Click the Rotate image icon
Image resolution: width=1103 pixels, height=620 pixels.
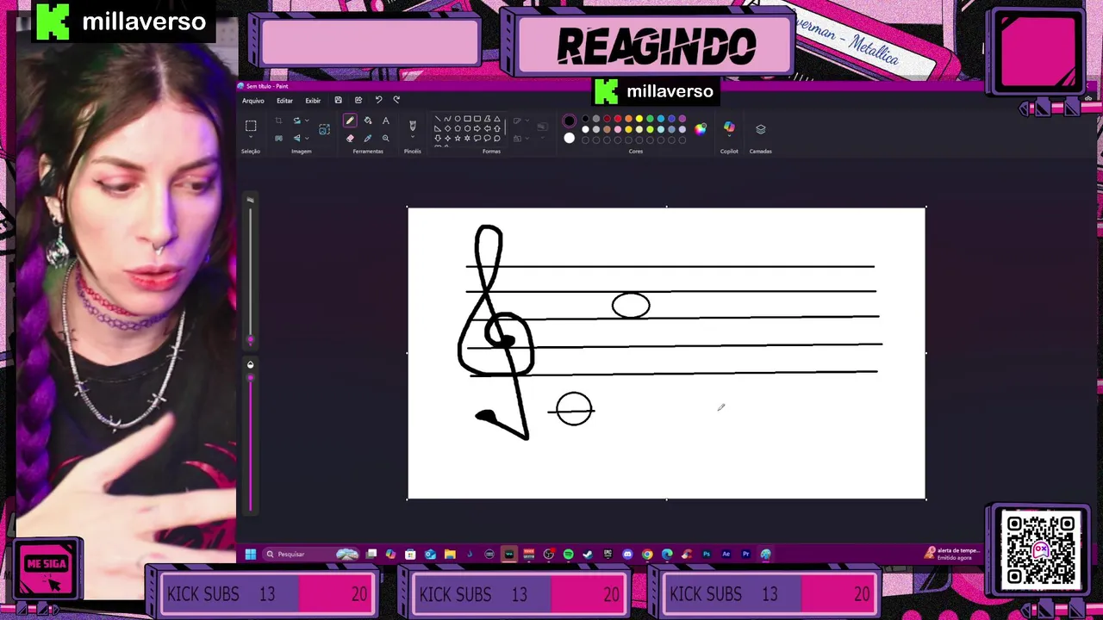coord(296,121)
